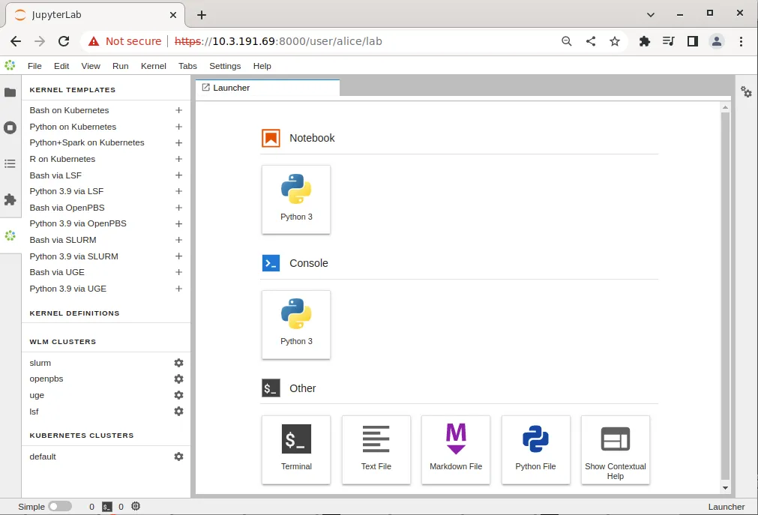Open a new Terminal from Launcher
This screenshot has width=758, height=515.
click(296, 450)
